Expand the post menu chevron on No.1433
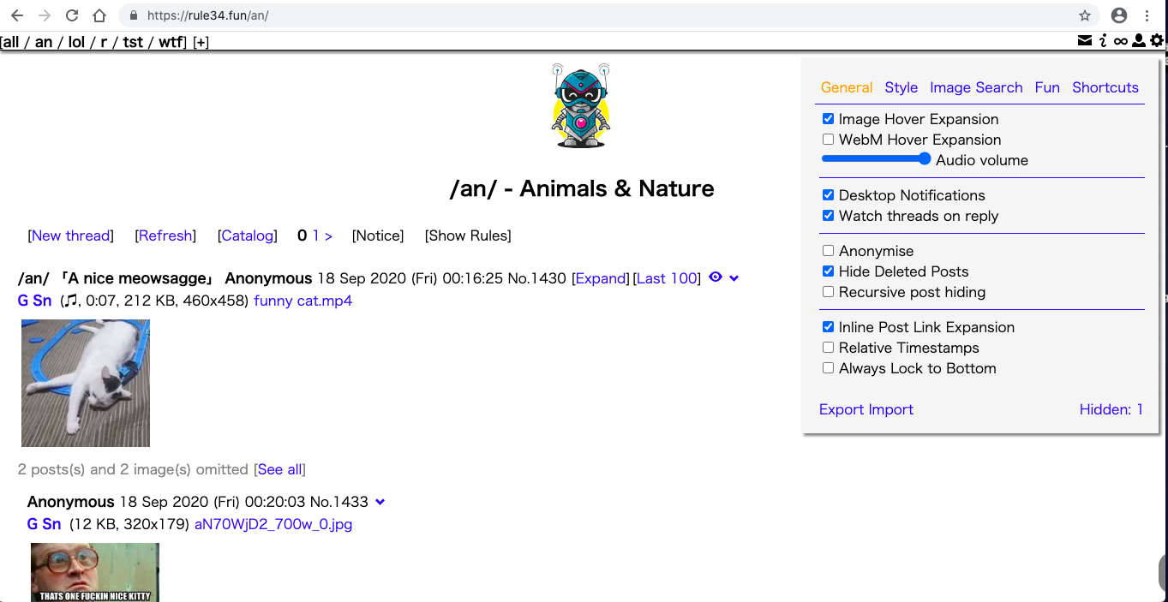Image resolution: width=1168 pixels, height=602 pixels. coord(380,502)
